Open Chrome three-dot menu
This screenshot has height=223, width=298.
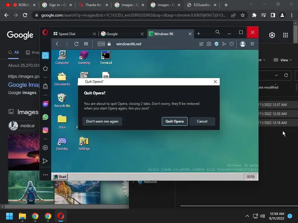(x=292, y=15)
